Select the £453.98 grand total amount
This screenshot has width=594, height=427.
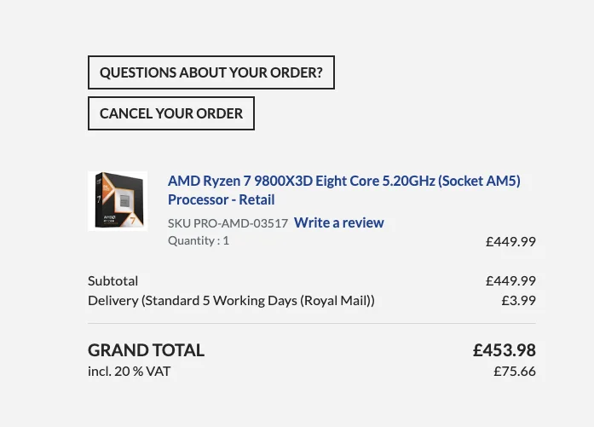[x=505, y=350]
